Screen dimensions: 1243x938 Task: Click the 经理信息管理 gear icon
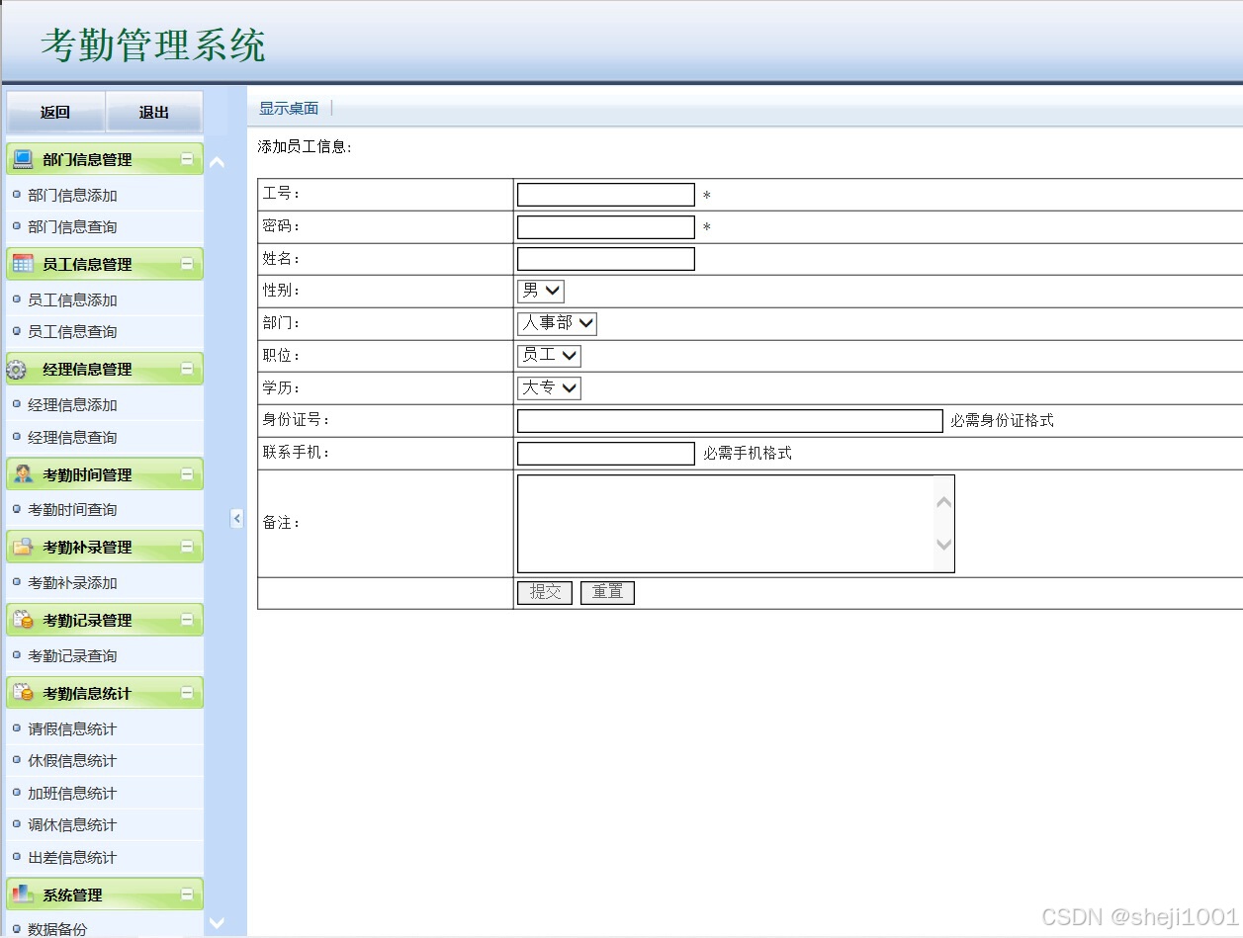pos(17,370)
